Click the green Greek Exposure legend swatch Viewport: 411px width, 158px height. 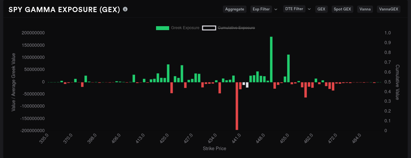click(x=163, y=28)
